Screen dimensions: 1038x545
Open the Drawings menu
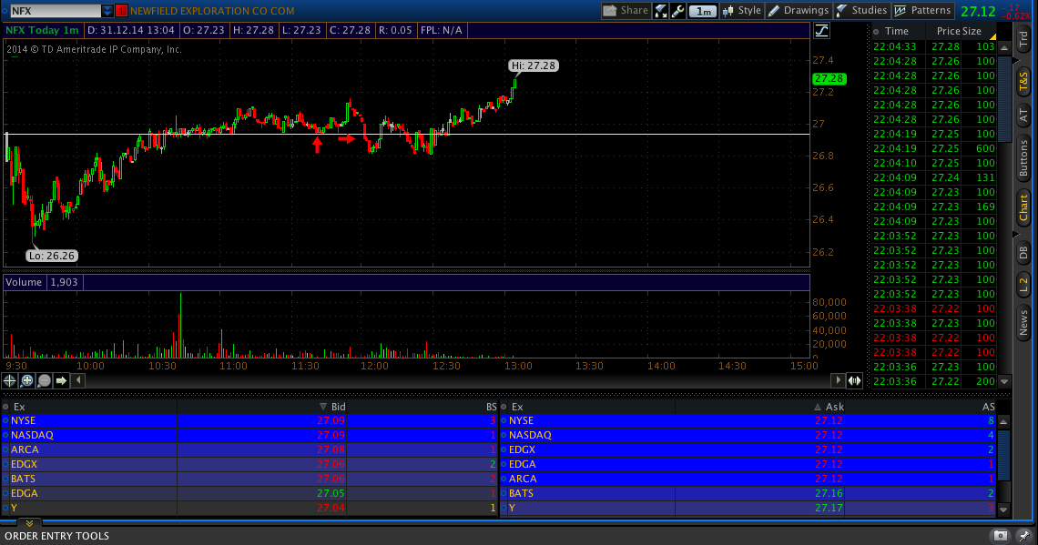point(799,11)
